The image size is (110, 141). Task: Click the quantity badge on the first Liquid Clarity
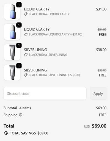click(x=19, y=5)
